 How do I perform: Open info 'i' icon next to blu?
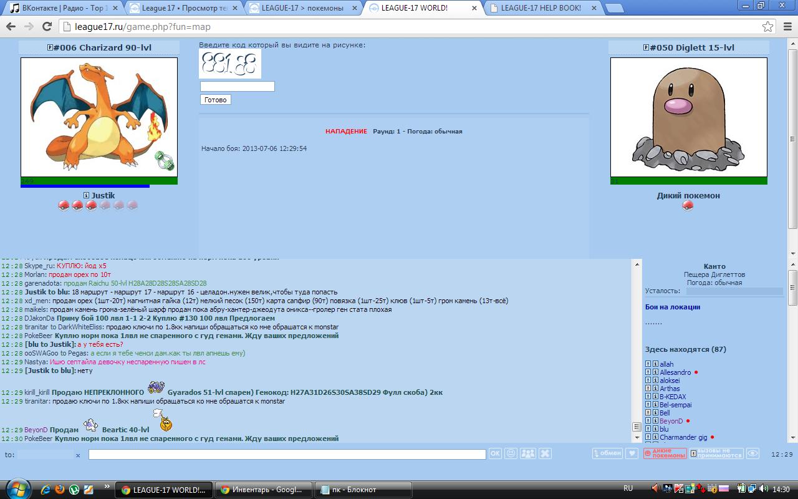[655, 429]
